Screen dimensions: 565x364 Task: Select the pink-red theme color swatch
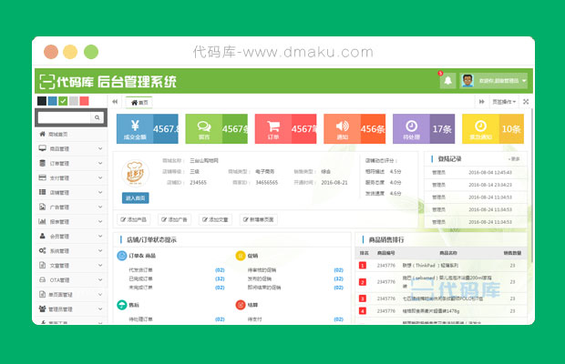point(85,101)
